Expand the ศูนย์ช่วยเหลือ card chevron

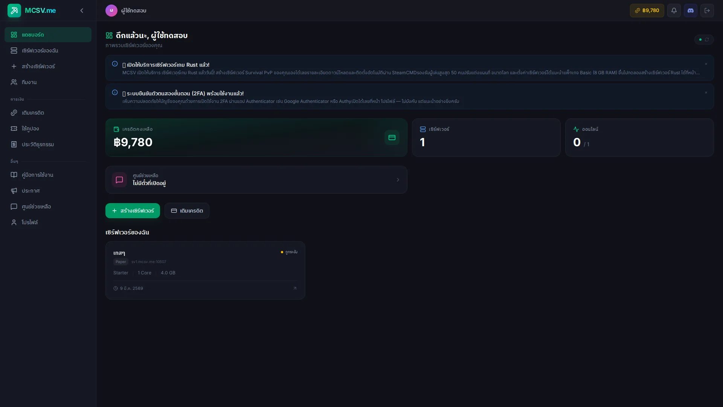pos(398,180)
